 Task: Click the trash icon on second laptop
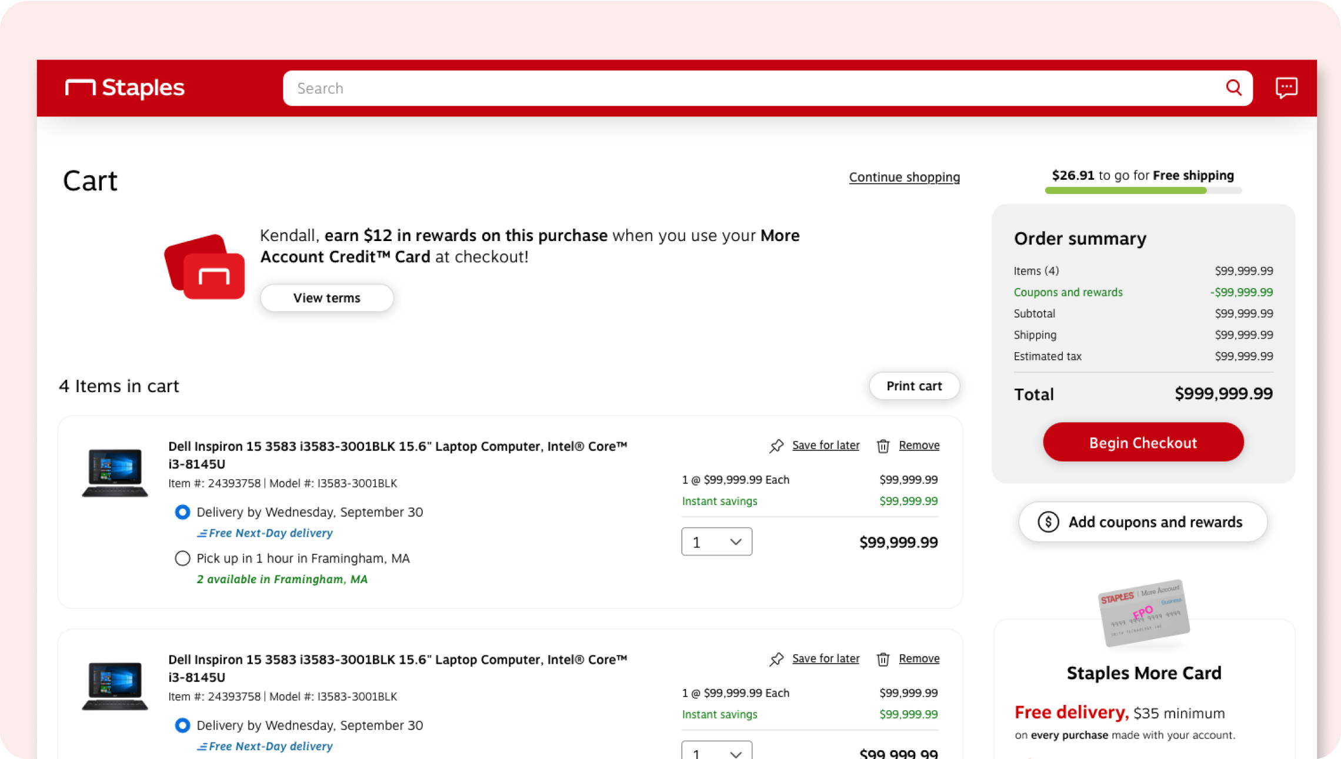coord(883,660)
